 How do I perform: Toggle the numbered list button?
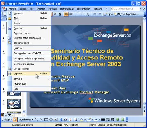click(77, 14)
